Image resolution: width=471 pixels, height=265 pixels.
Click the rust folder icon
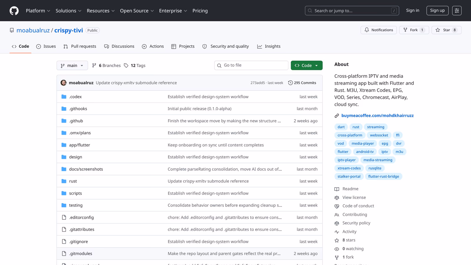pyautogui.click(x=64, y=181)
